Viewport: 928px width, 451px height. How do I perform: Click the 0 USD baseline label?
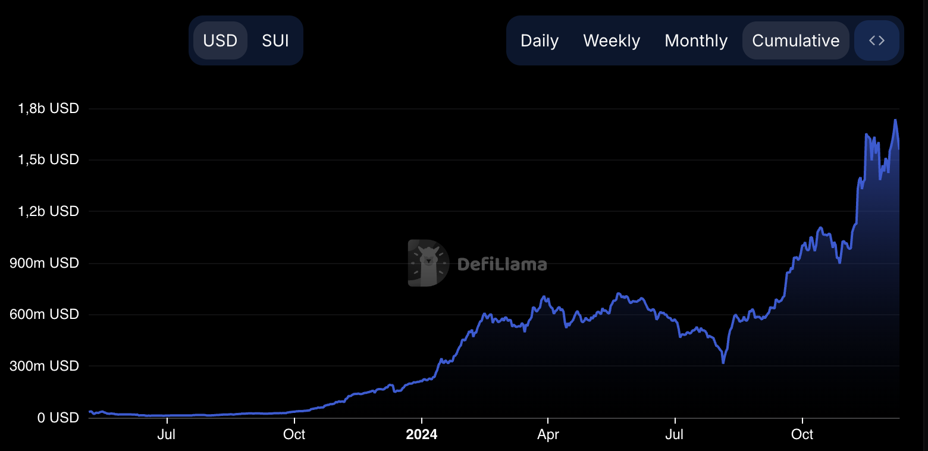(x=58, y=418)
